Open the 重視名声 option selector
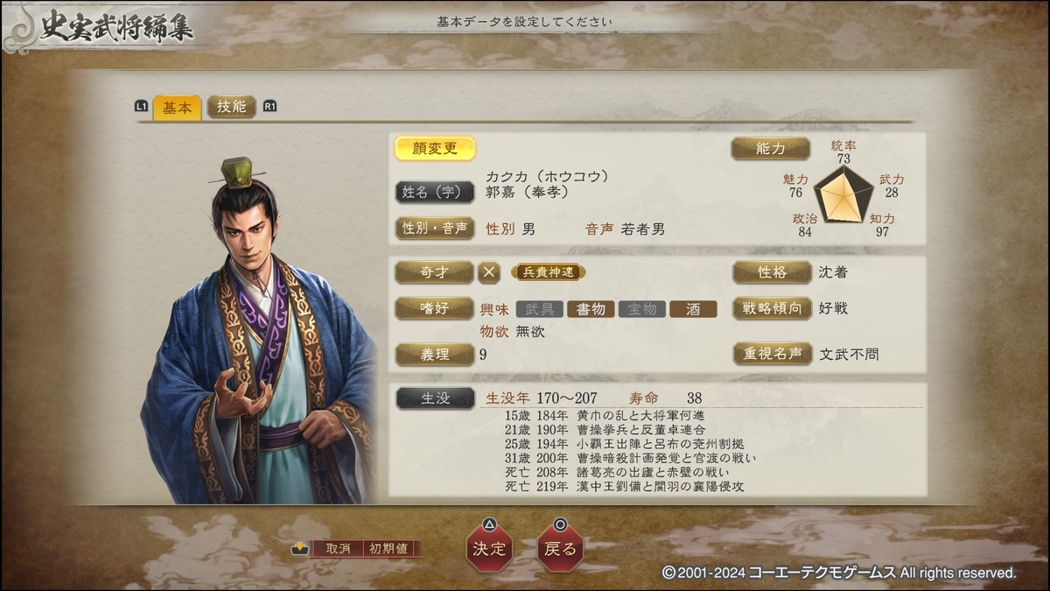 tap(772, 354)
